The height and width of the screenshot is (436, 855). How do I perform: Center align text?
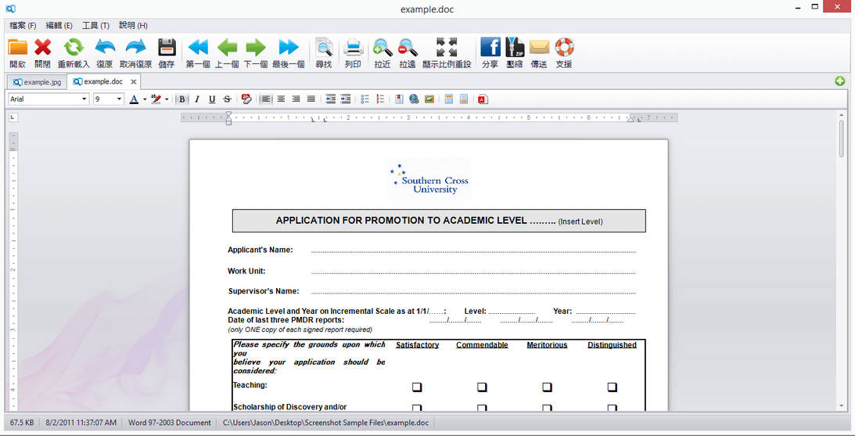(x=281, y=99)
